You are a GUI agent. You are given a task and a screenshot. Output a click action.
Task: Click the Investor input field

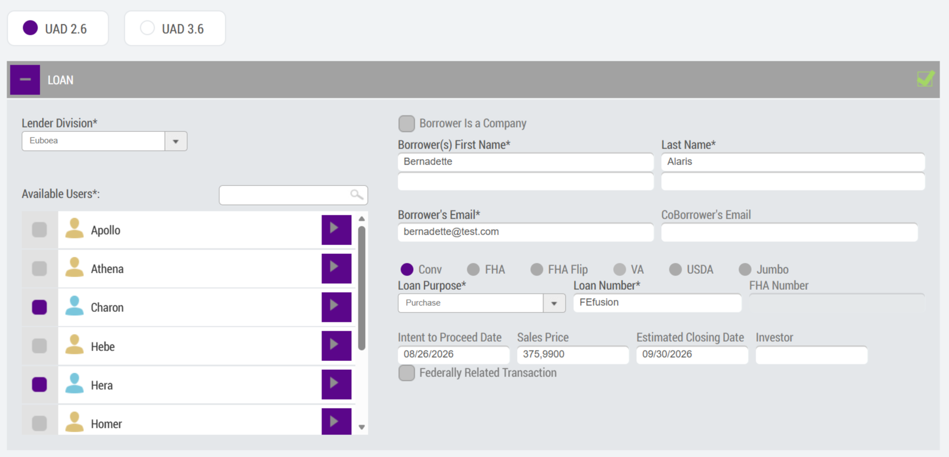point(811,355)
